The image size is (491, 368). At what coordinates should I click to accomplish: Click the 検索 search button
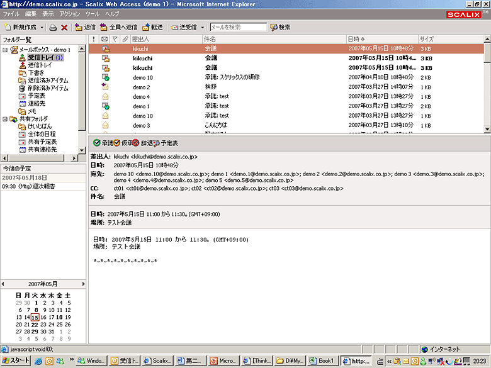pos(280,28)
